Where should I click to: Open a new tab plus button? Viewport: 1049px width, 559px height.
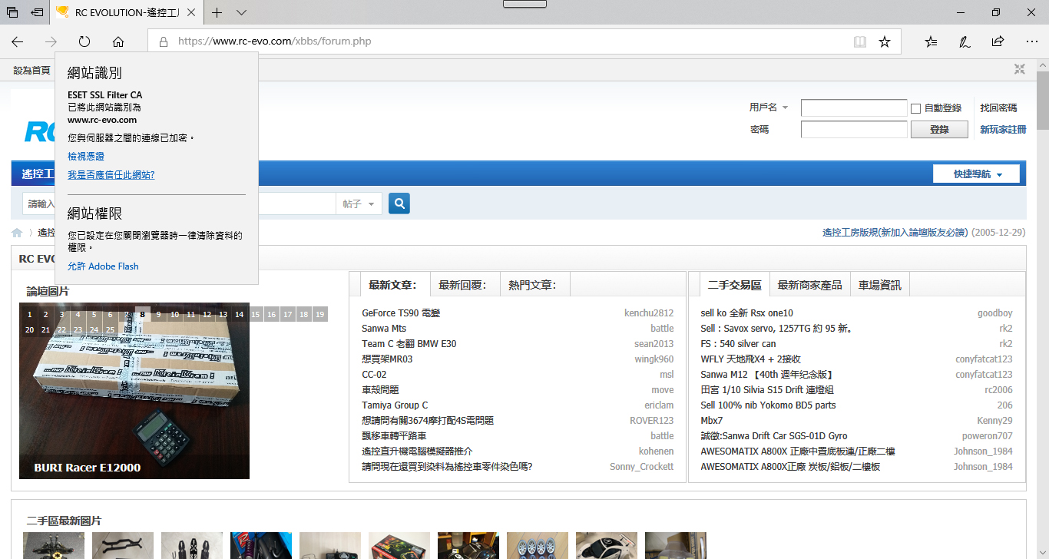click(217, 12)
